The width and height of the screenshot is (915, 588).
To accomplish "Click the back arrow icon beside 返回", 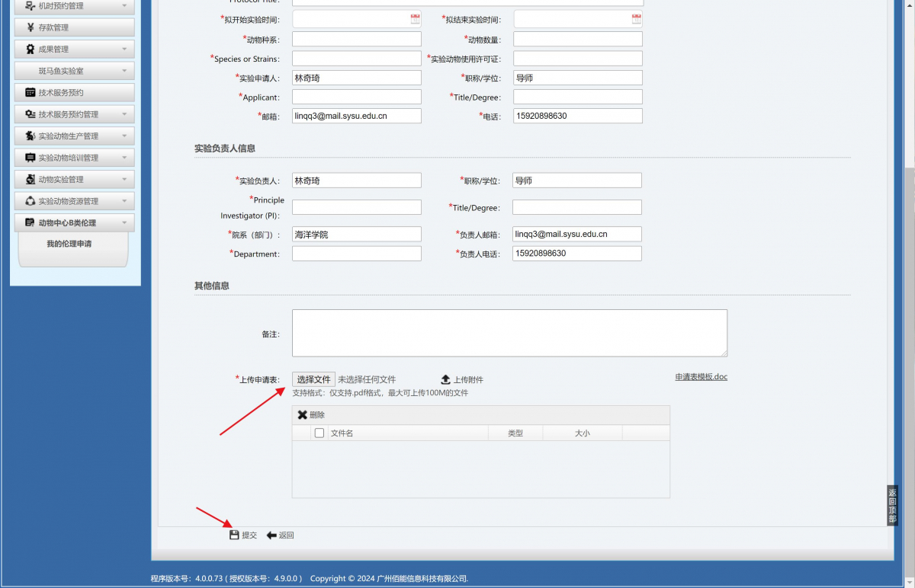I will point(271,535).
